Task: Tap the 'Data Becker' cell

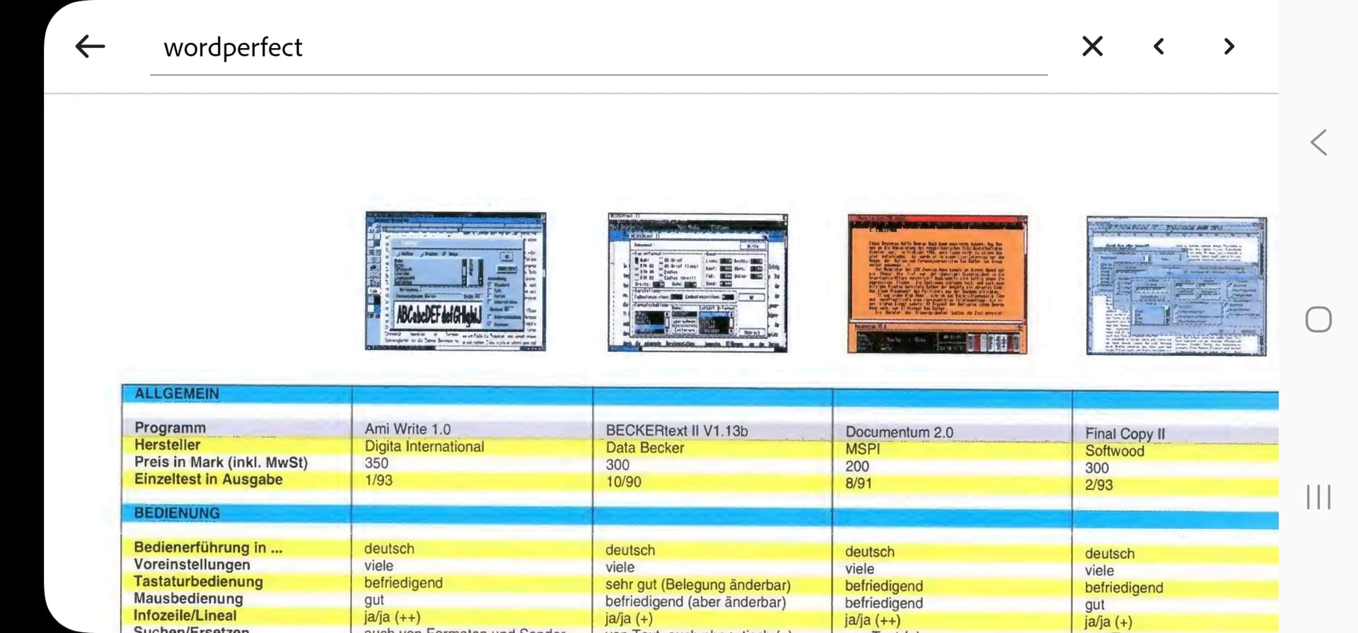Action: (x=644, y=448)
